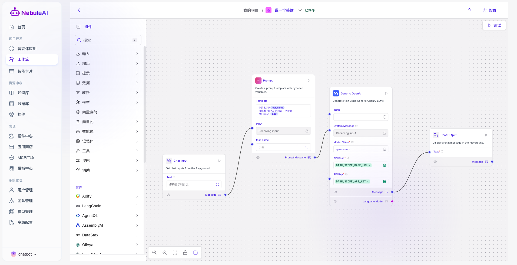Open the project name dropdown arrow
Image resolution: width=517 pixels, height=265 pixels.
[x=300, y=10]
